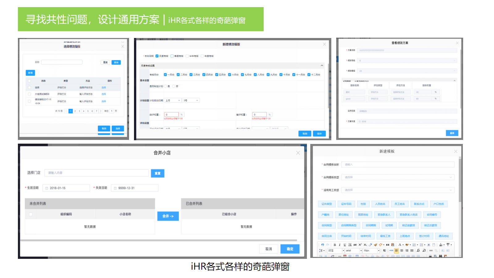This screenshot has height=278, width=494.
Task: Select the 是 radio button for 是否制定计划
Action: click(165, 86)
